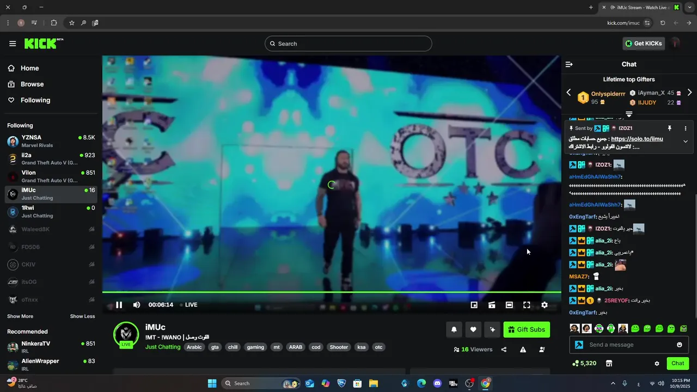Select the Arabic tag

(x=194, y=347)
